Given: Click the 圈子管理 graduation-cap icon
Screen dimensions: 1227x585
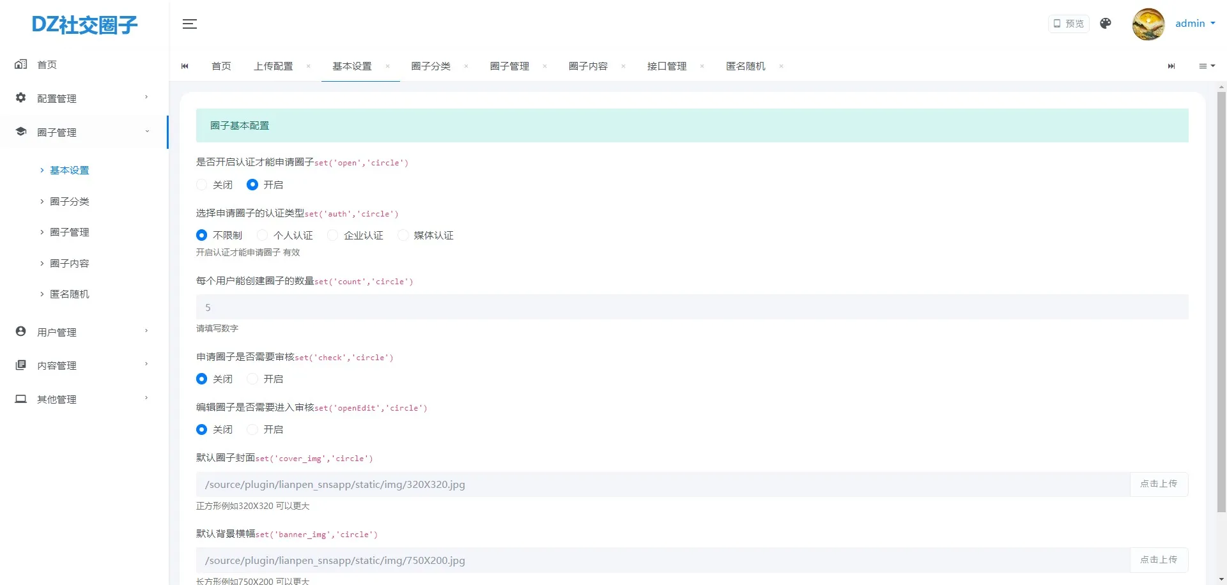Looking at the screenshot, I should 20,132.
